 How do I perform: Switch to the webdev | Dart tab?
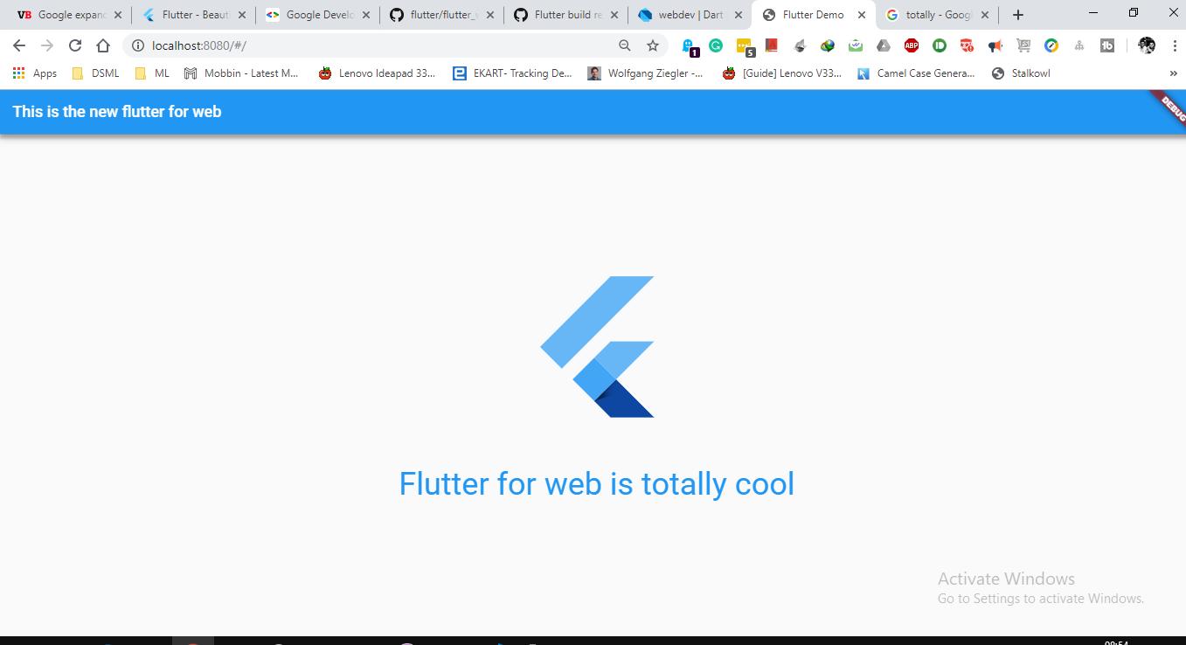pos(690,15)
